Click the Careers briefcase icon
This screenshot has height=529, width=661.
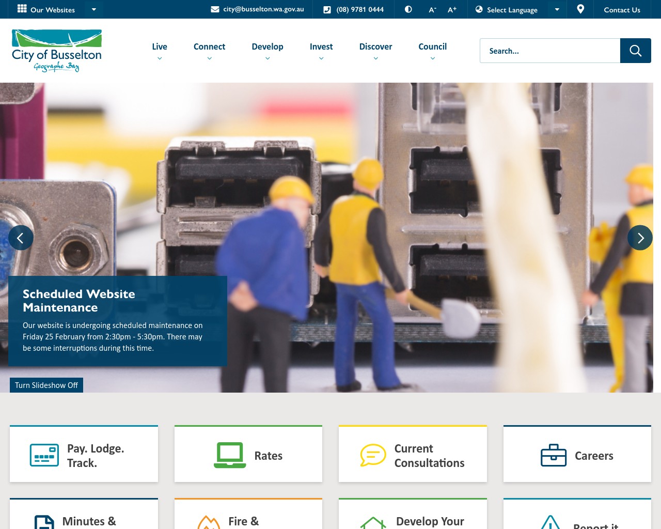coord(553,456)
